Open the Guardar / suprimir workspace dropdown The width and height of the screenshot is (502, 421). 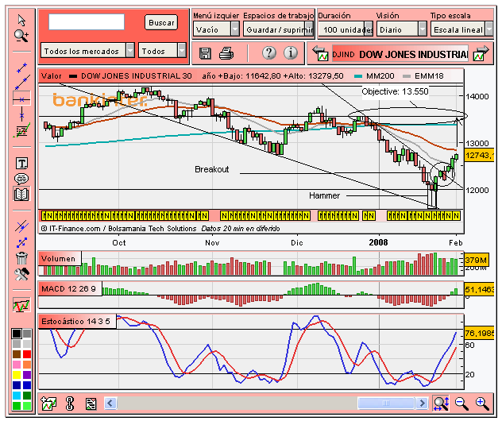point(278,29)
